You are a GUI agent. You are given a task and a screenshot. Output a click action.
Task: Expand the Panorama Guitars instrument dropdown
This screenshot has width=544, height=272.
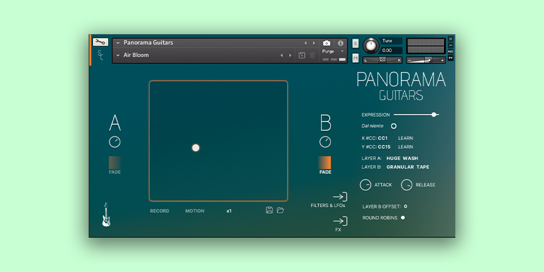(x=118, y=42)
